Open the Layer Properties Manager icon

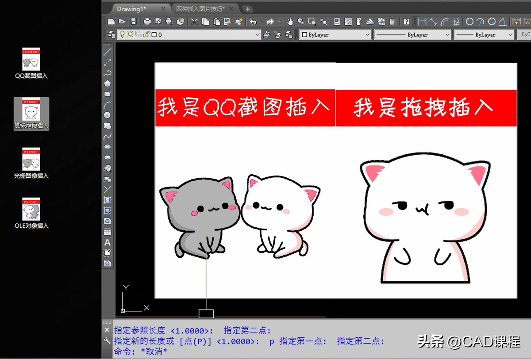[111, 34]
